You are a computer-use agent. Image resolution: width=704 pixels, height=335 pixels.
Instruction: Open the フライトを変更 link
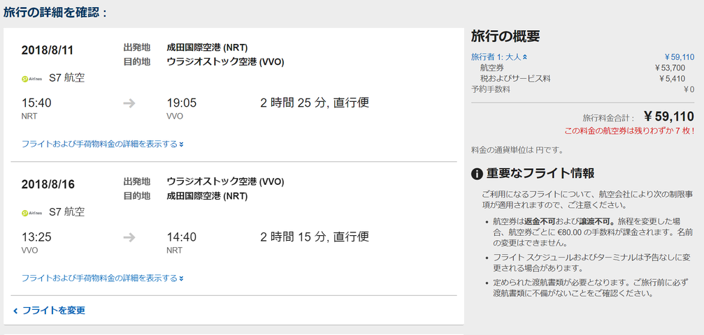click(x=53, y=311)
